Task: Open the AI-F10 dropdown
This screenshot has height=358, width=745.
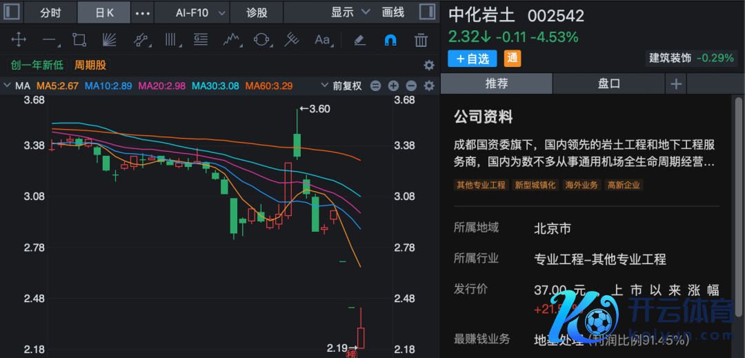Action: pos(201,12)
